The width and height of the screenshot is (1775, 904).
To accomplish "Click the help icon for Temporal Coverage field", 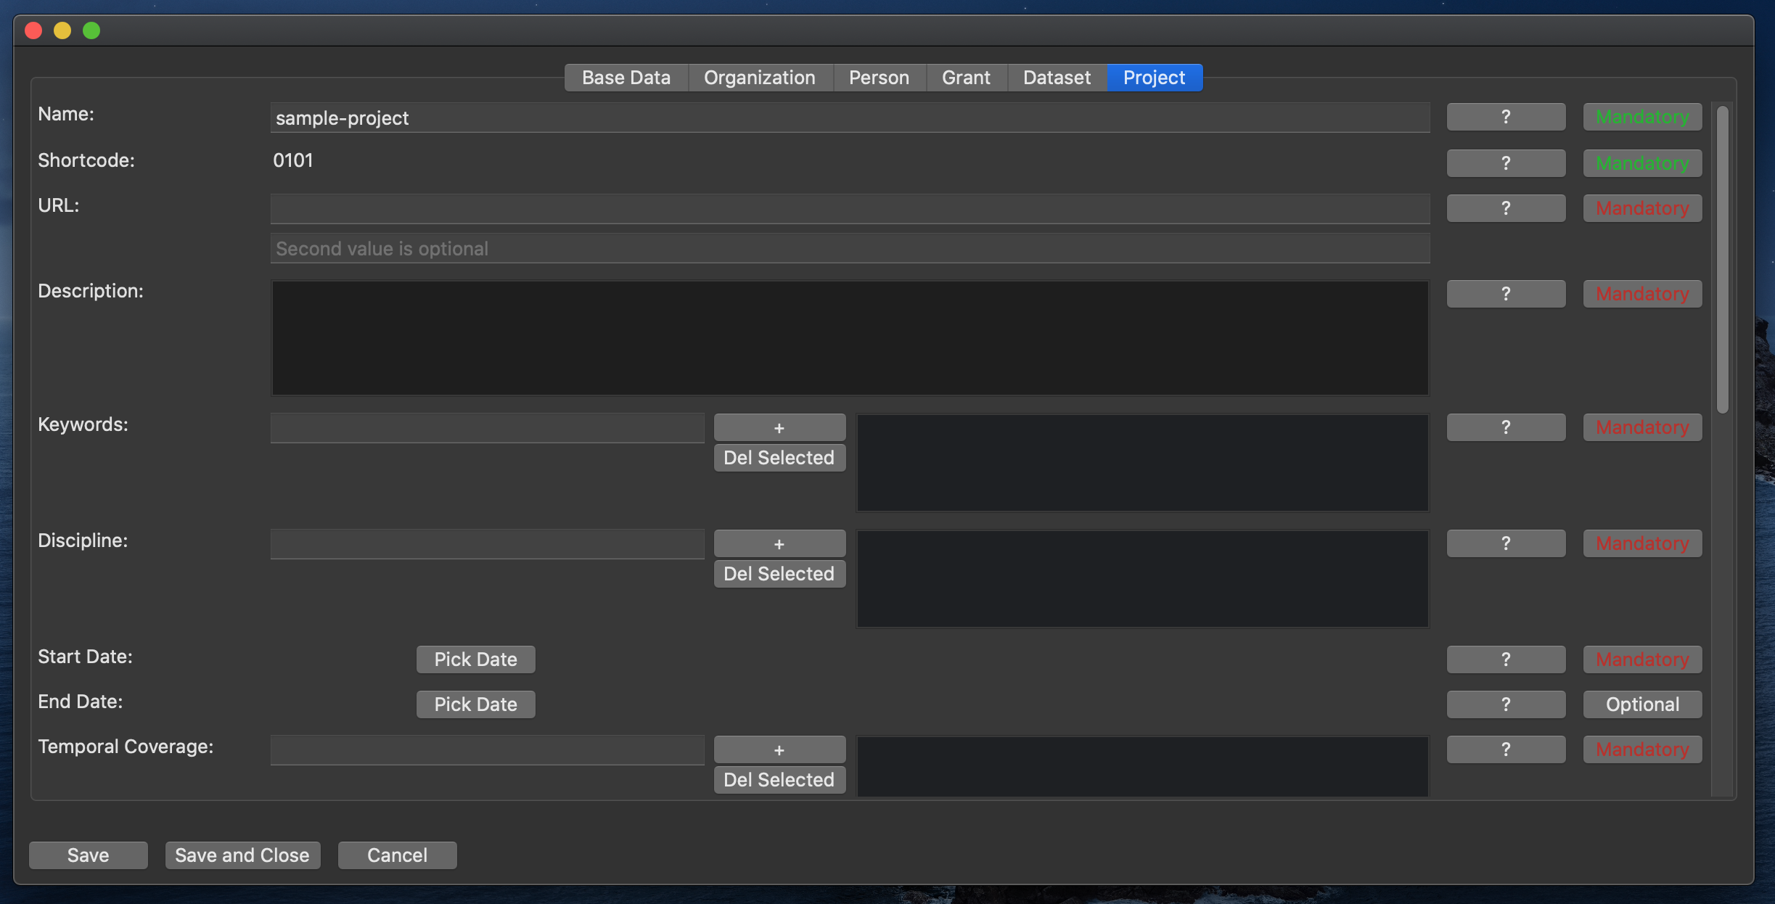I will [x=1505, y=749].
